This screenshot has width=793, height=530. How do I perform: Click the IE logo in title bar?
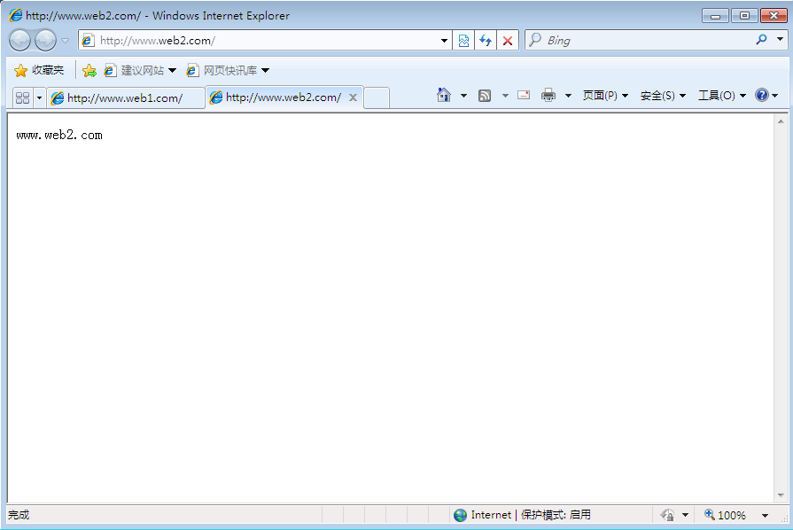coord(16,15)
